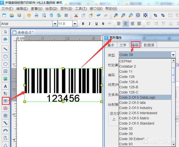Viewport: 179px width, 147px height.
Task: Choose Code 2-Of-5 DataLogic option
Action: coord(145,98)
